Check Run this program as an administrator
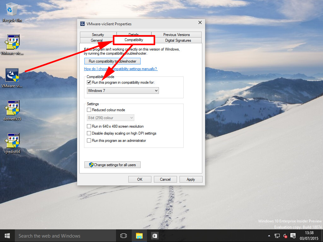The image size is (323, 242). tap(89, 141)
